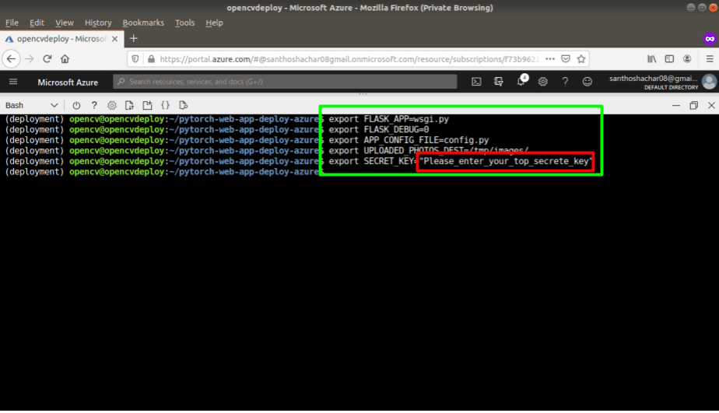Open the Edit menu
This screenshot has height=413, width=719.
point(37,23)
